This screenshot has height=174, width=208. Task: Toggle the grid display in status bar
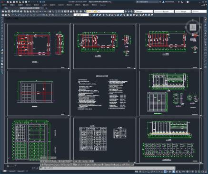140,172
